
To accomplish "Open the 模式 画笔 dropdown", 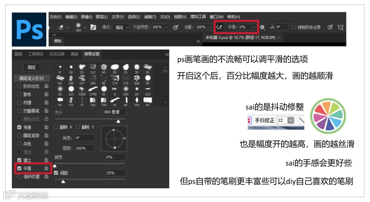I will 121,27.
